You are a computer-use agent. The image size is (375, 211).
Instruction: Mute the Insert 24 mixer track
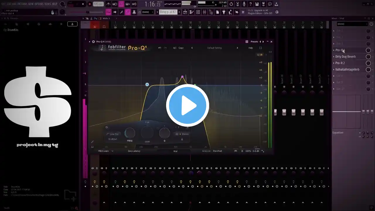point(322,87)
